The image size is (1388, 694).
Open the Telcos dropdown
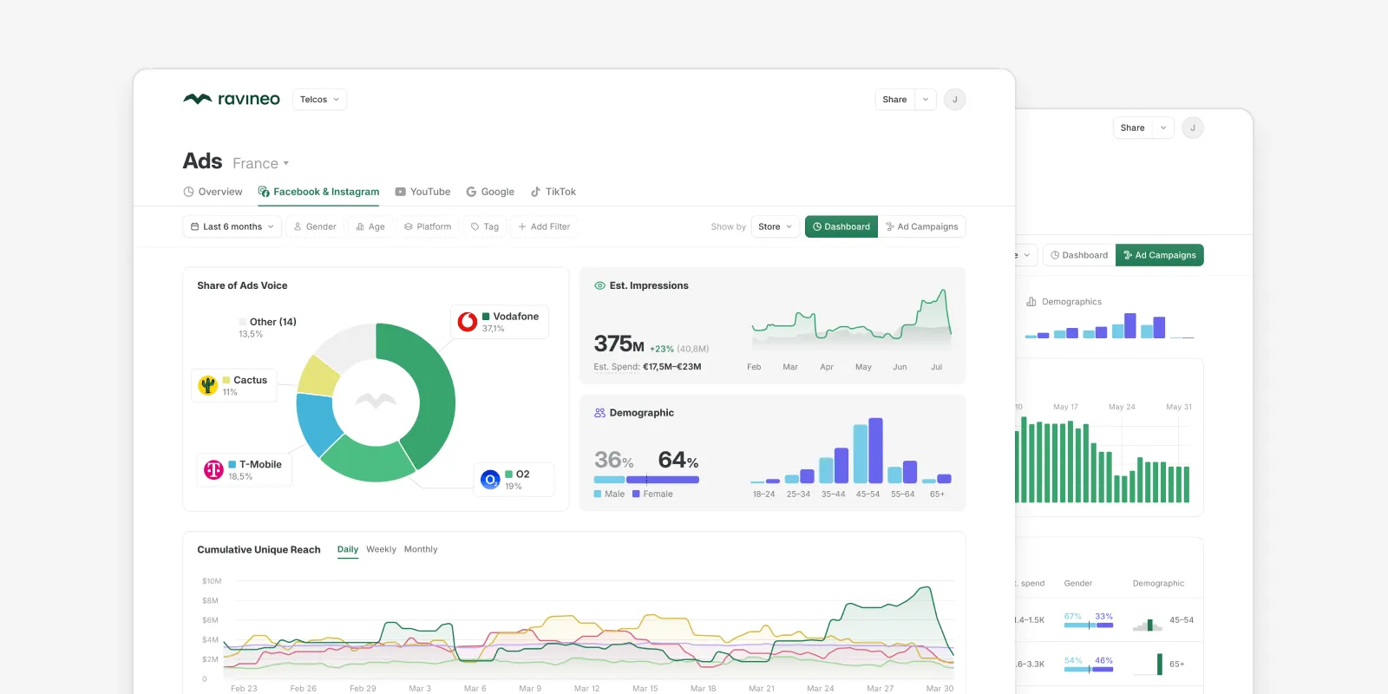tap(320, 100)
